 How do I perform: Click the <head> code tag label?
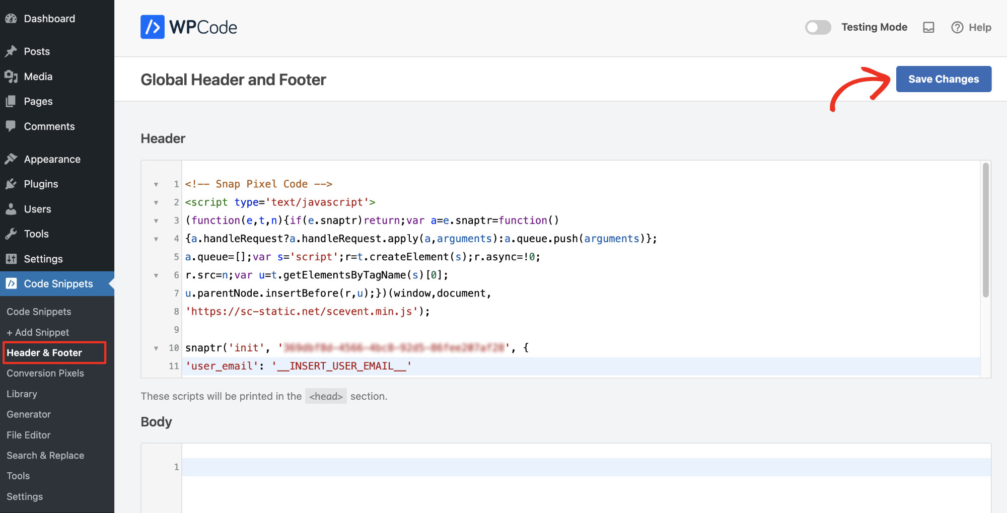coord(326,396)
